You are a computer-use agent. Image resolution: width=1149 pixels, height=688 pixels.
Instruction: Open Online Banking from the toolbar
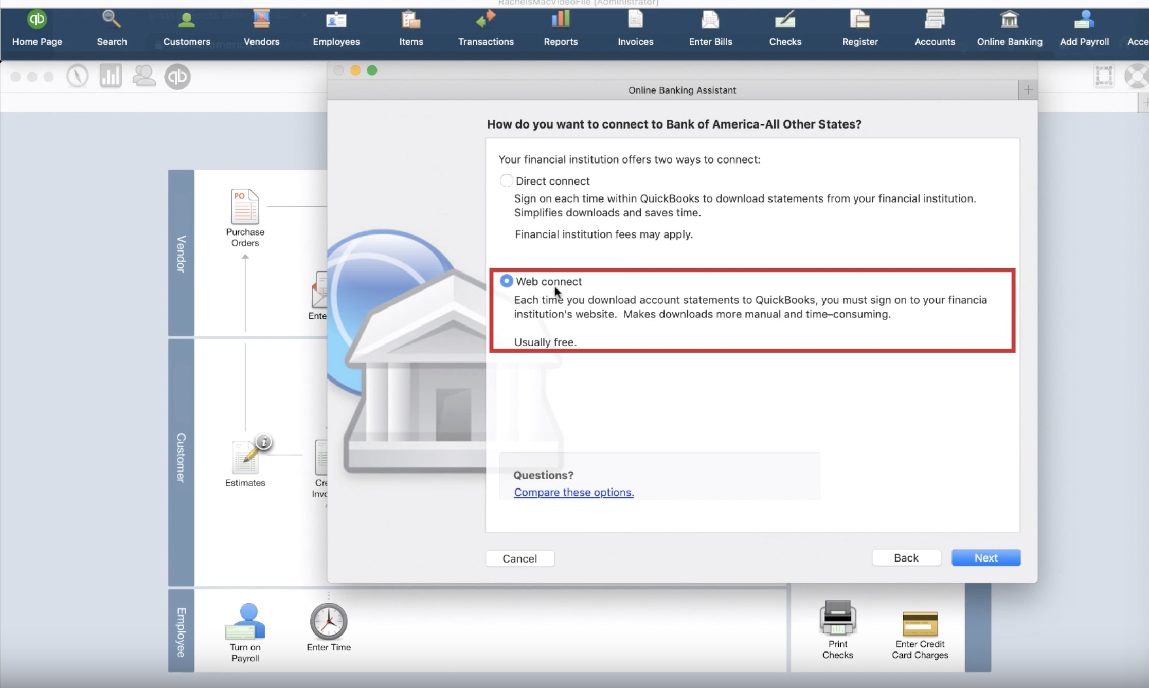click(1010, 29)
